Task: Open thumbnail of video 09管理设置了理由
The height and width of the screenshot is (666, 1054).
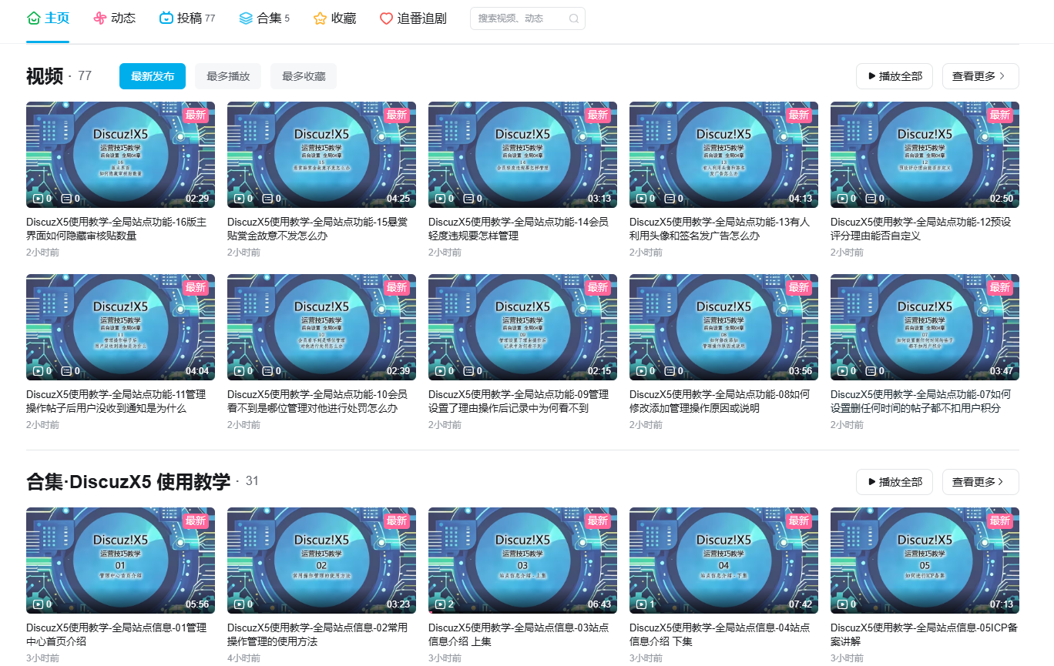Action: coord(522,327)
